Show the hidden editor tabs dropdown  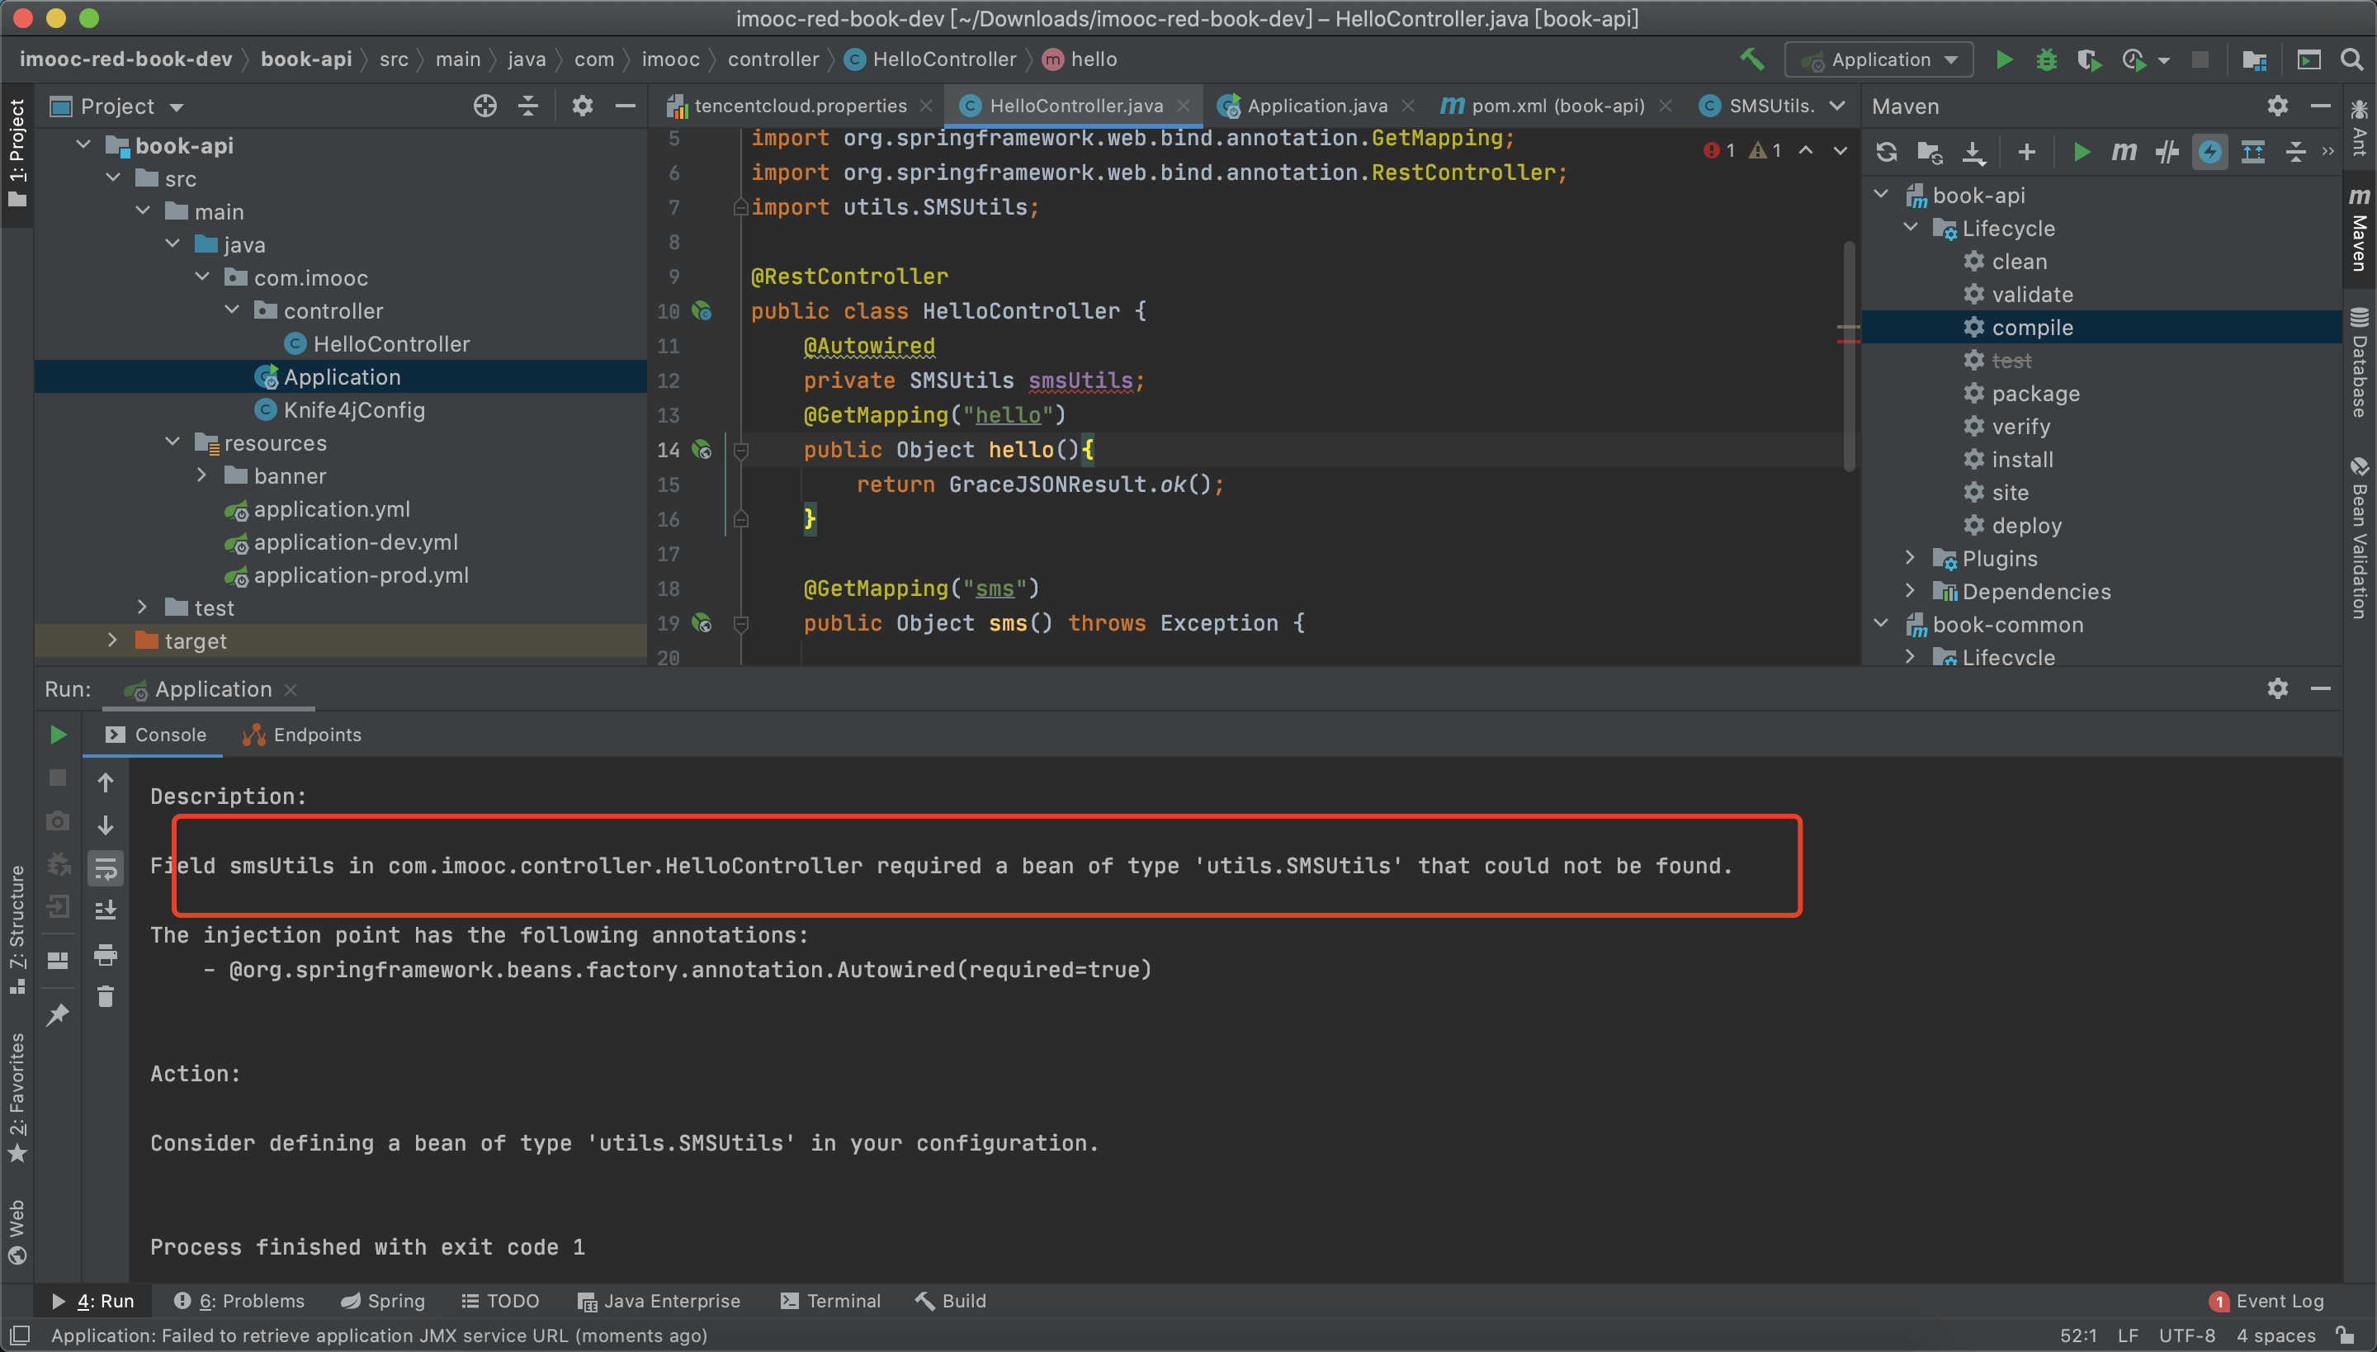(x=1836, y=106)
